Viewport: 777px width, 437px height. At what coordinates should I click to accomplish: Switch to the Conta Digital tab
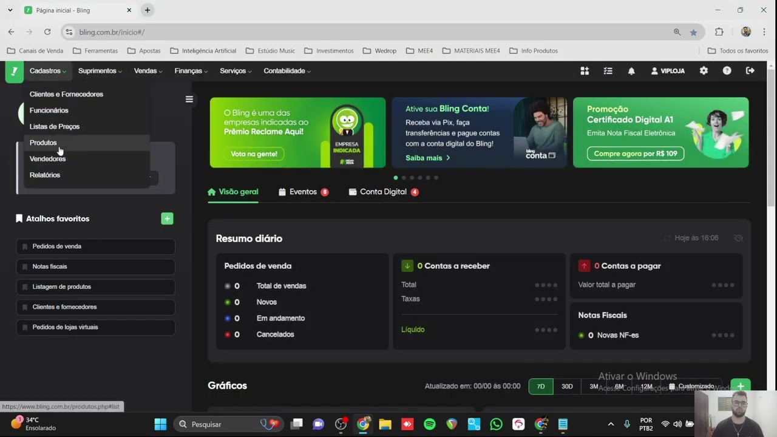[384, 192]
